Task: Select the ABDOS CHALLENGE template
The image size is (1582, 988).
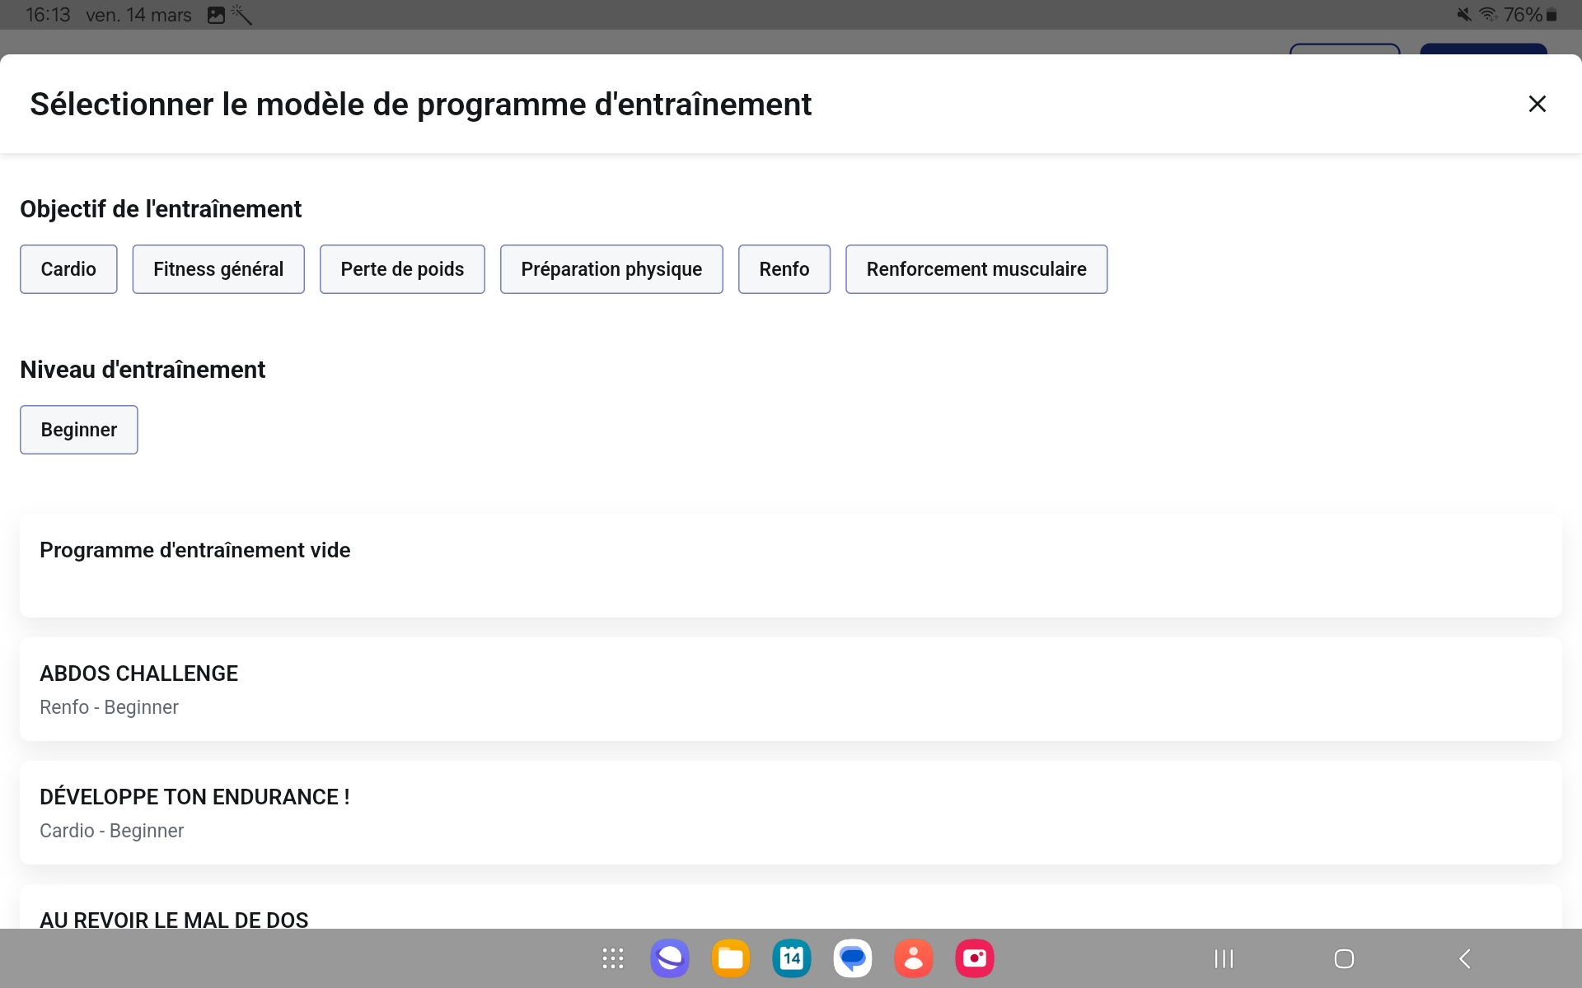Action: click(791, 689)
